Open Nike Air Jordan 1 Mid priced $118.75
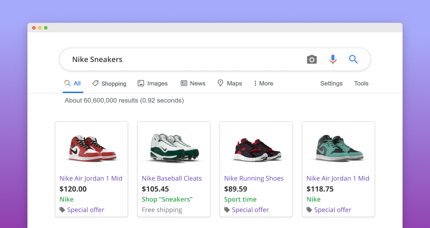This screenshot has width=430, height=228. point(338,178)
